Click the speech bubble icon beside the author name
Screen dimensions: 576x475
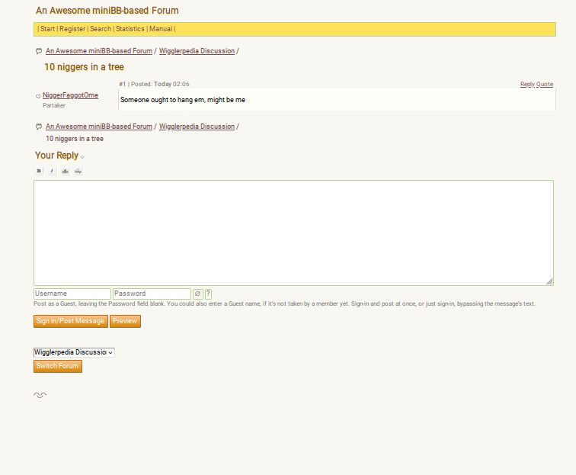click(x=38, y=96)
